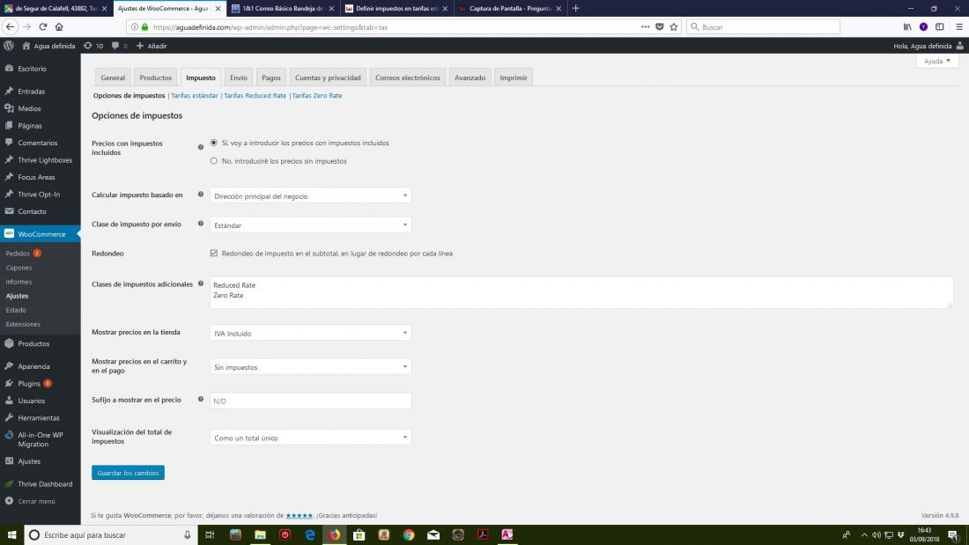This screenshot has width=969, height=545.
Task: Select 'Sí, voy a introducir los precios con impuestos incluidos'
Action: [214, 143]
